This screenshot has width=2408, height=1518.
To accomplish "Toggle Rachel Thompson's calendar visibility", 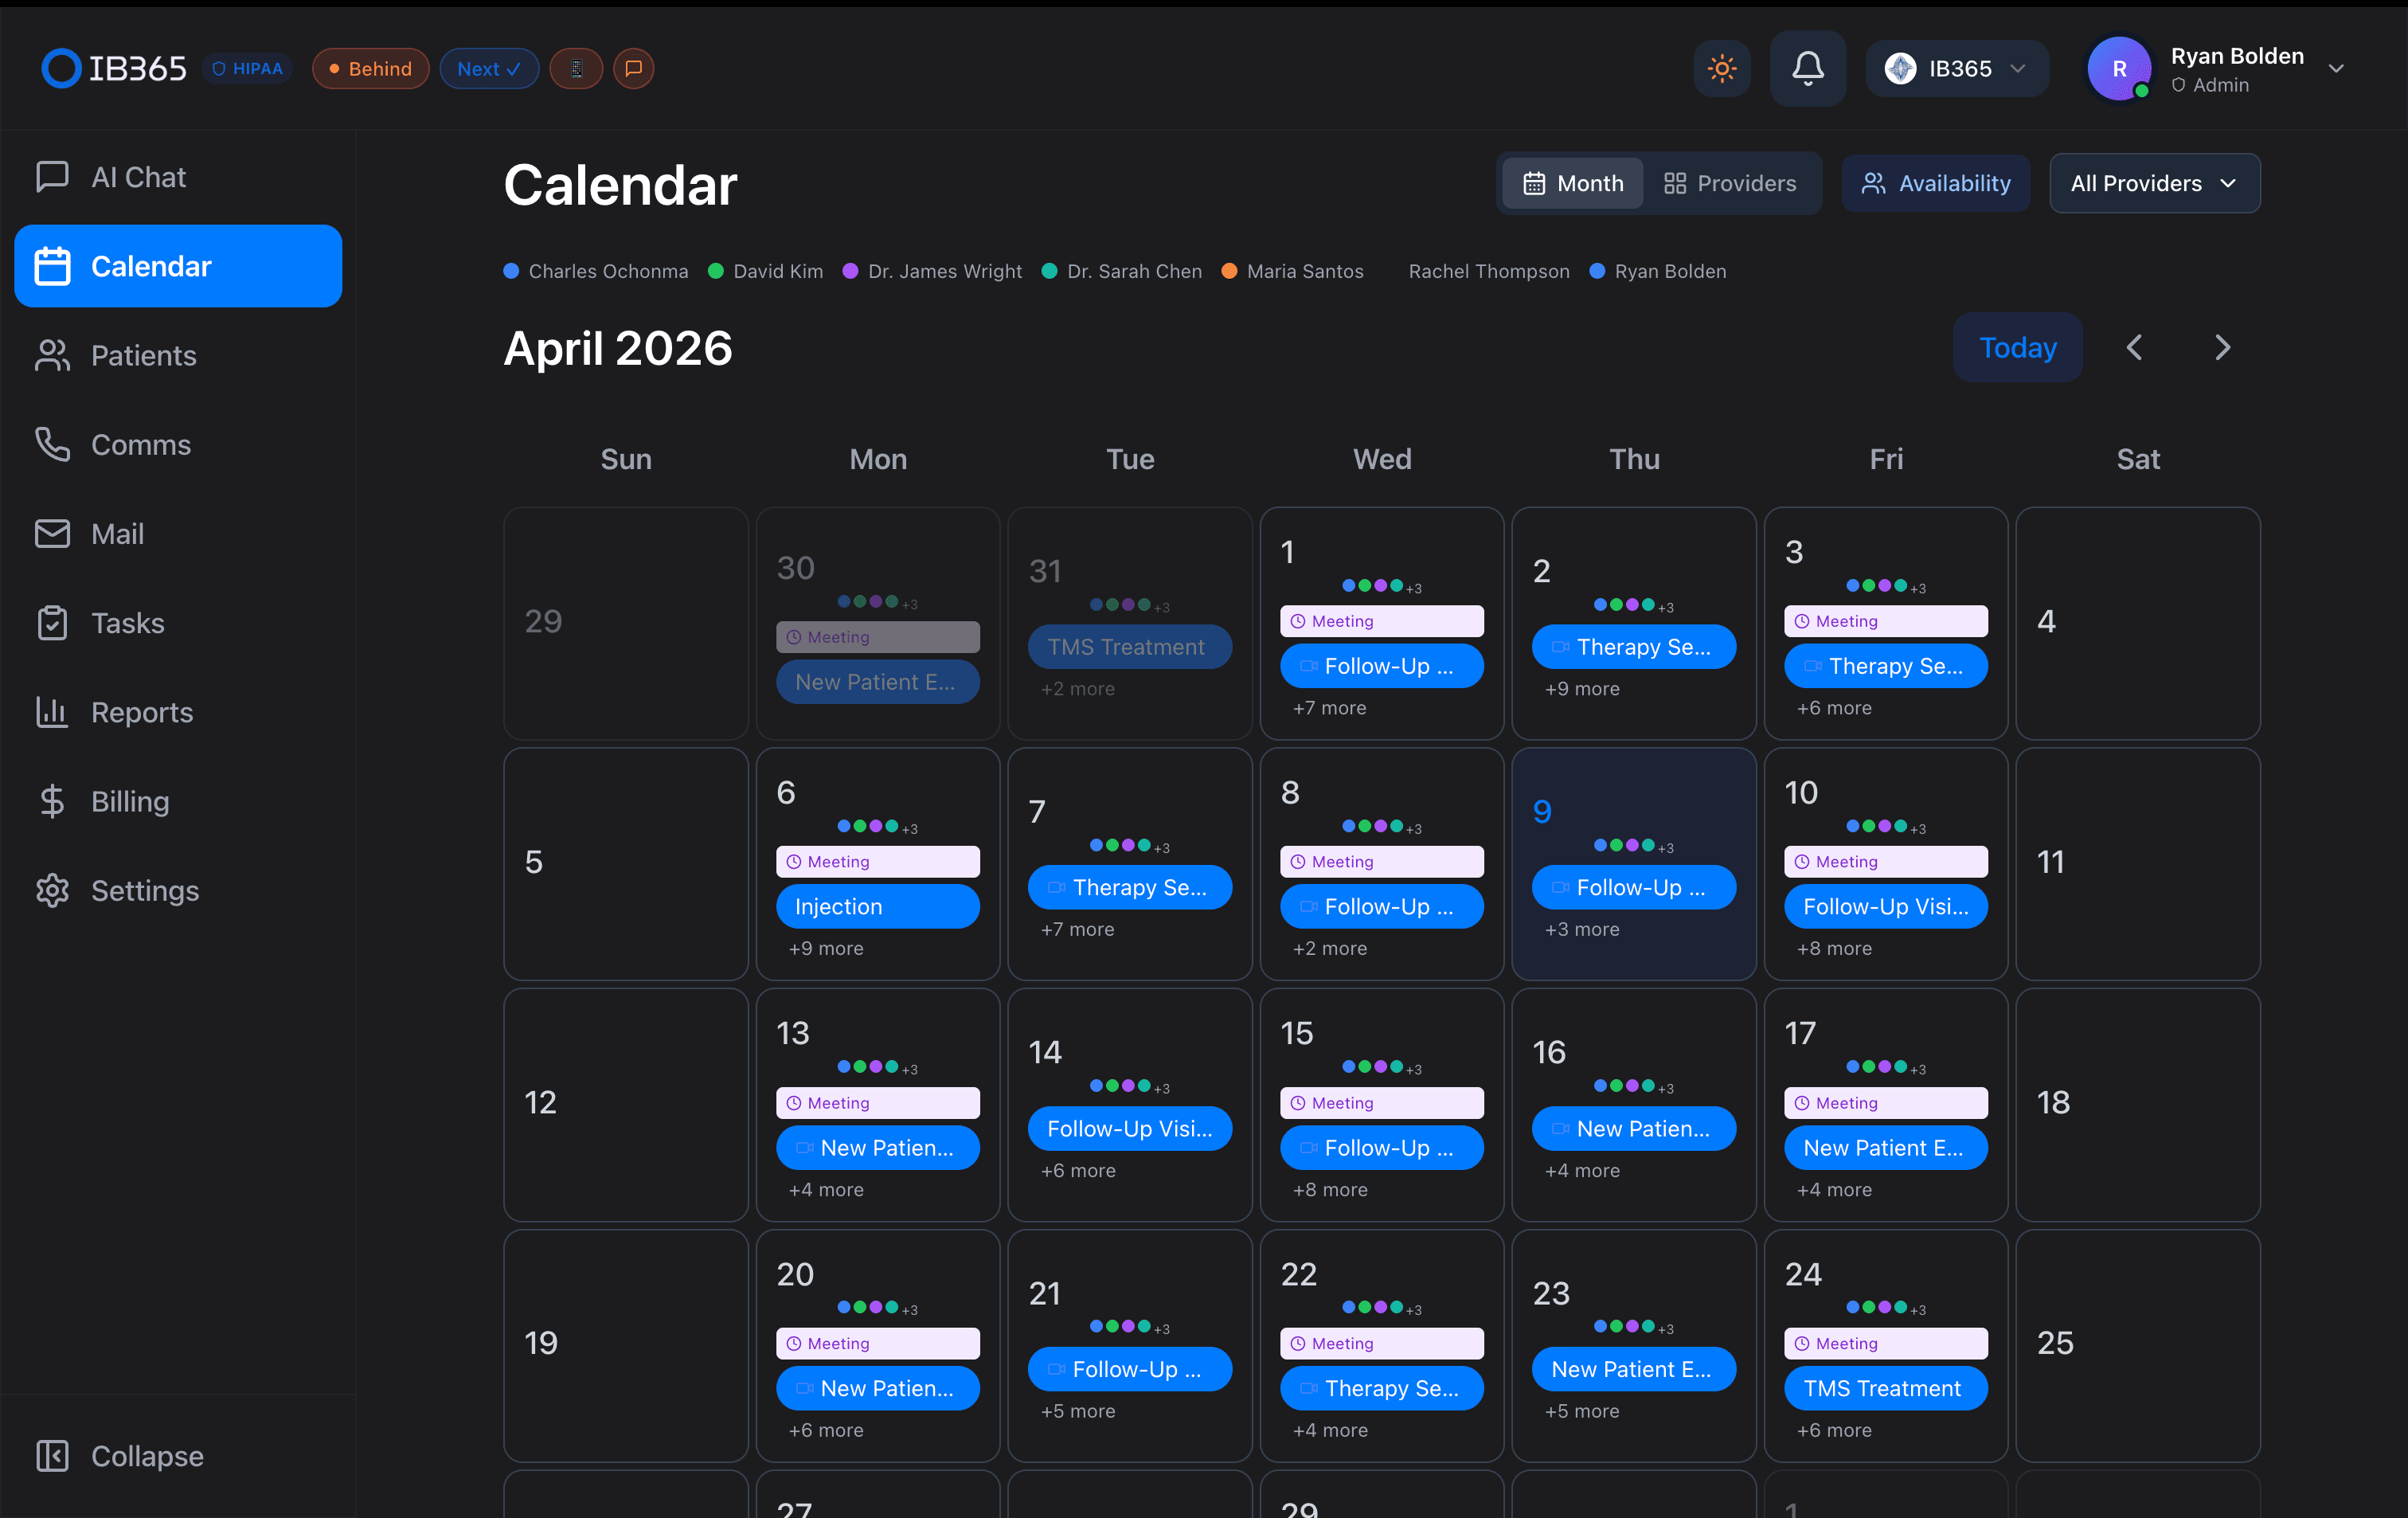I will (x=1488, y=271).
